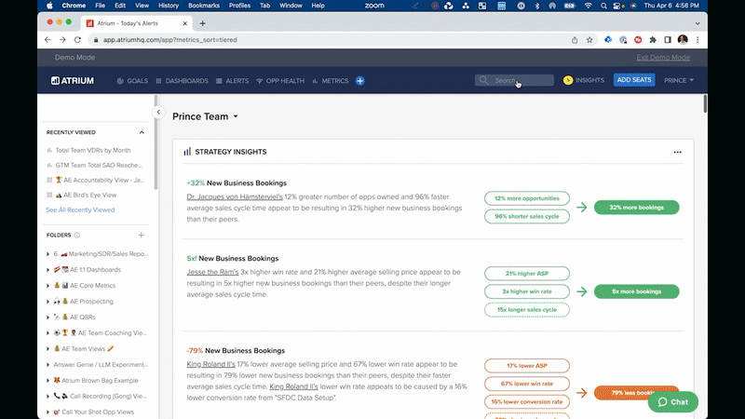
Task: Collapse the Recently Viewed section
Action: tap(142, 132)
